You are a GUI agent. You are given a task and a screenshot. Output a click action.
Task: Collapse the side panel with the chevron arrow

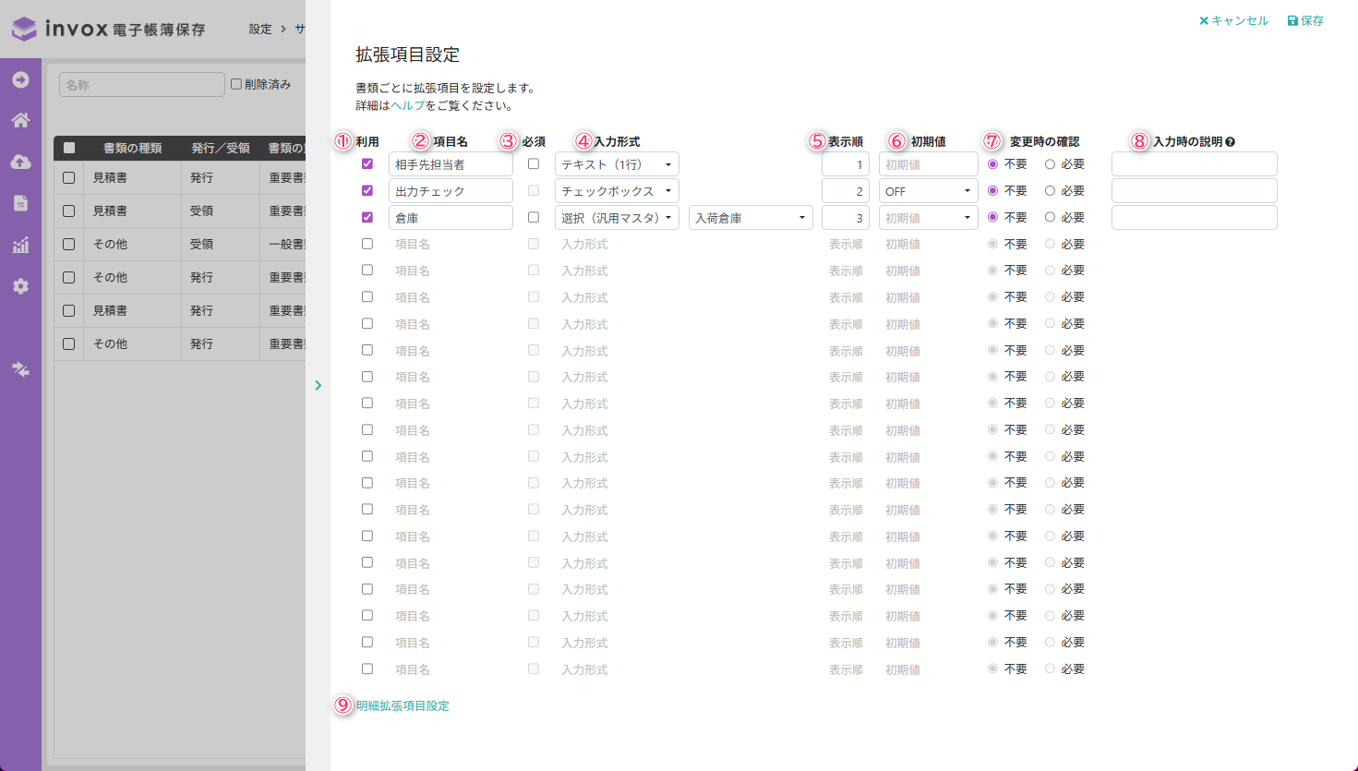pyautogui.click(x=318, y=385)
